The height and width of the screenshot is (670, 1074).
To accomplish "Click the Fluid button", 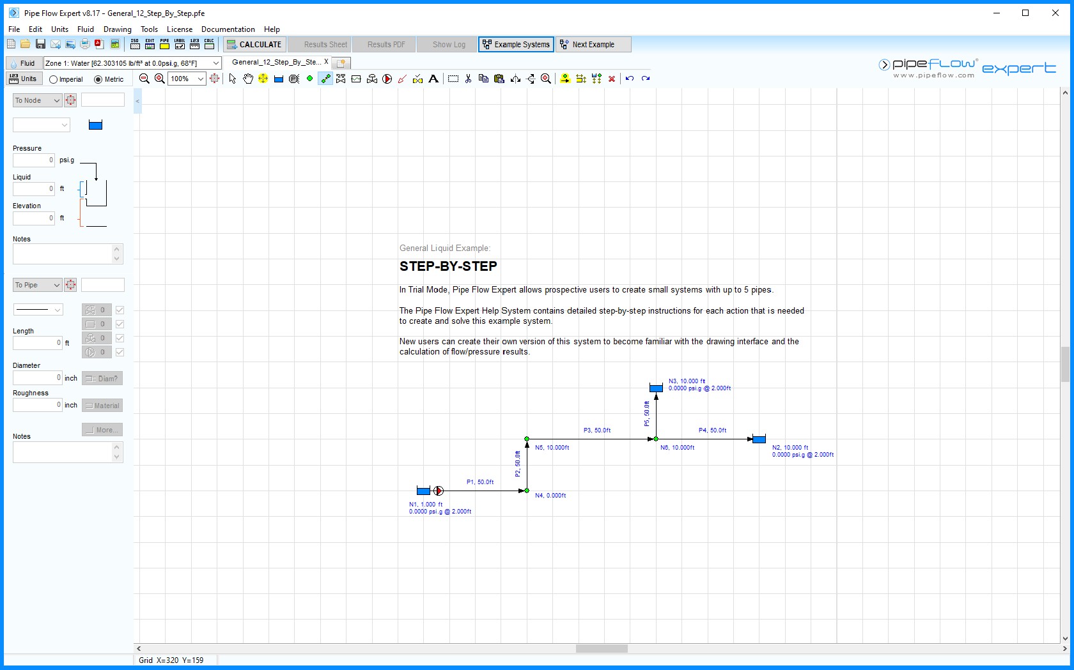I will coord(23,63).
